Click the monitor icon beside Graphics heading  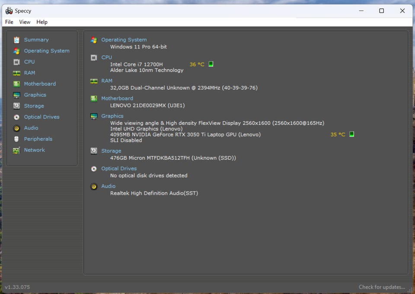point(94,116)
